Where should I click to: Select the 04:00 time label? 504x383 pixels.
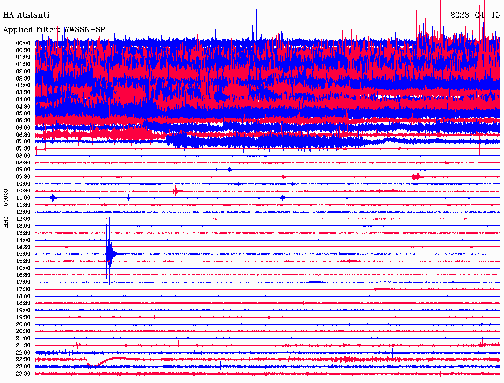click(23, 100)
